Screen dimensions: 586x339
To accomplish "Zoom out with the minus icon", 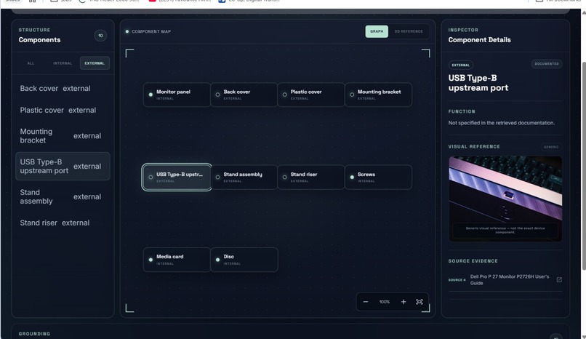I will tap(366, 302).
